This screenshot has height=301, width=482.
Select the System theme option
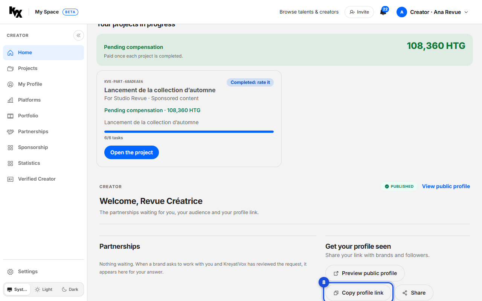[x=17, y=289]
